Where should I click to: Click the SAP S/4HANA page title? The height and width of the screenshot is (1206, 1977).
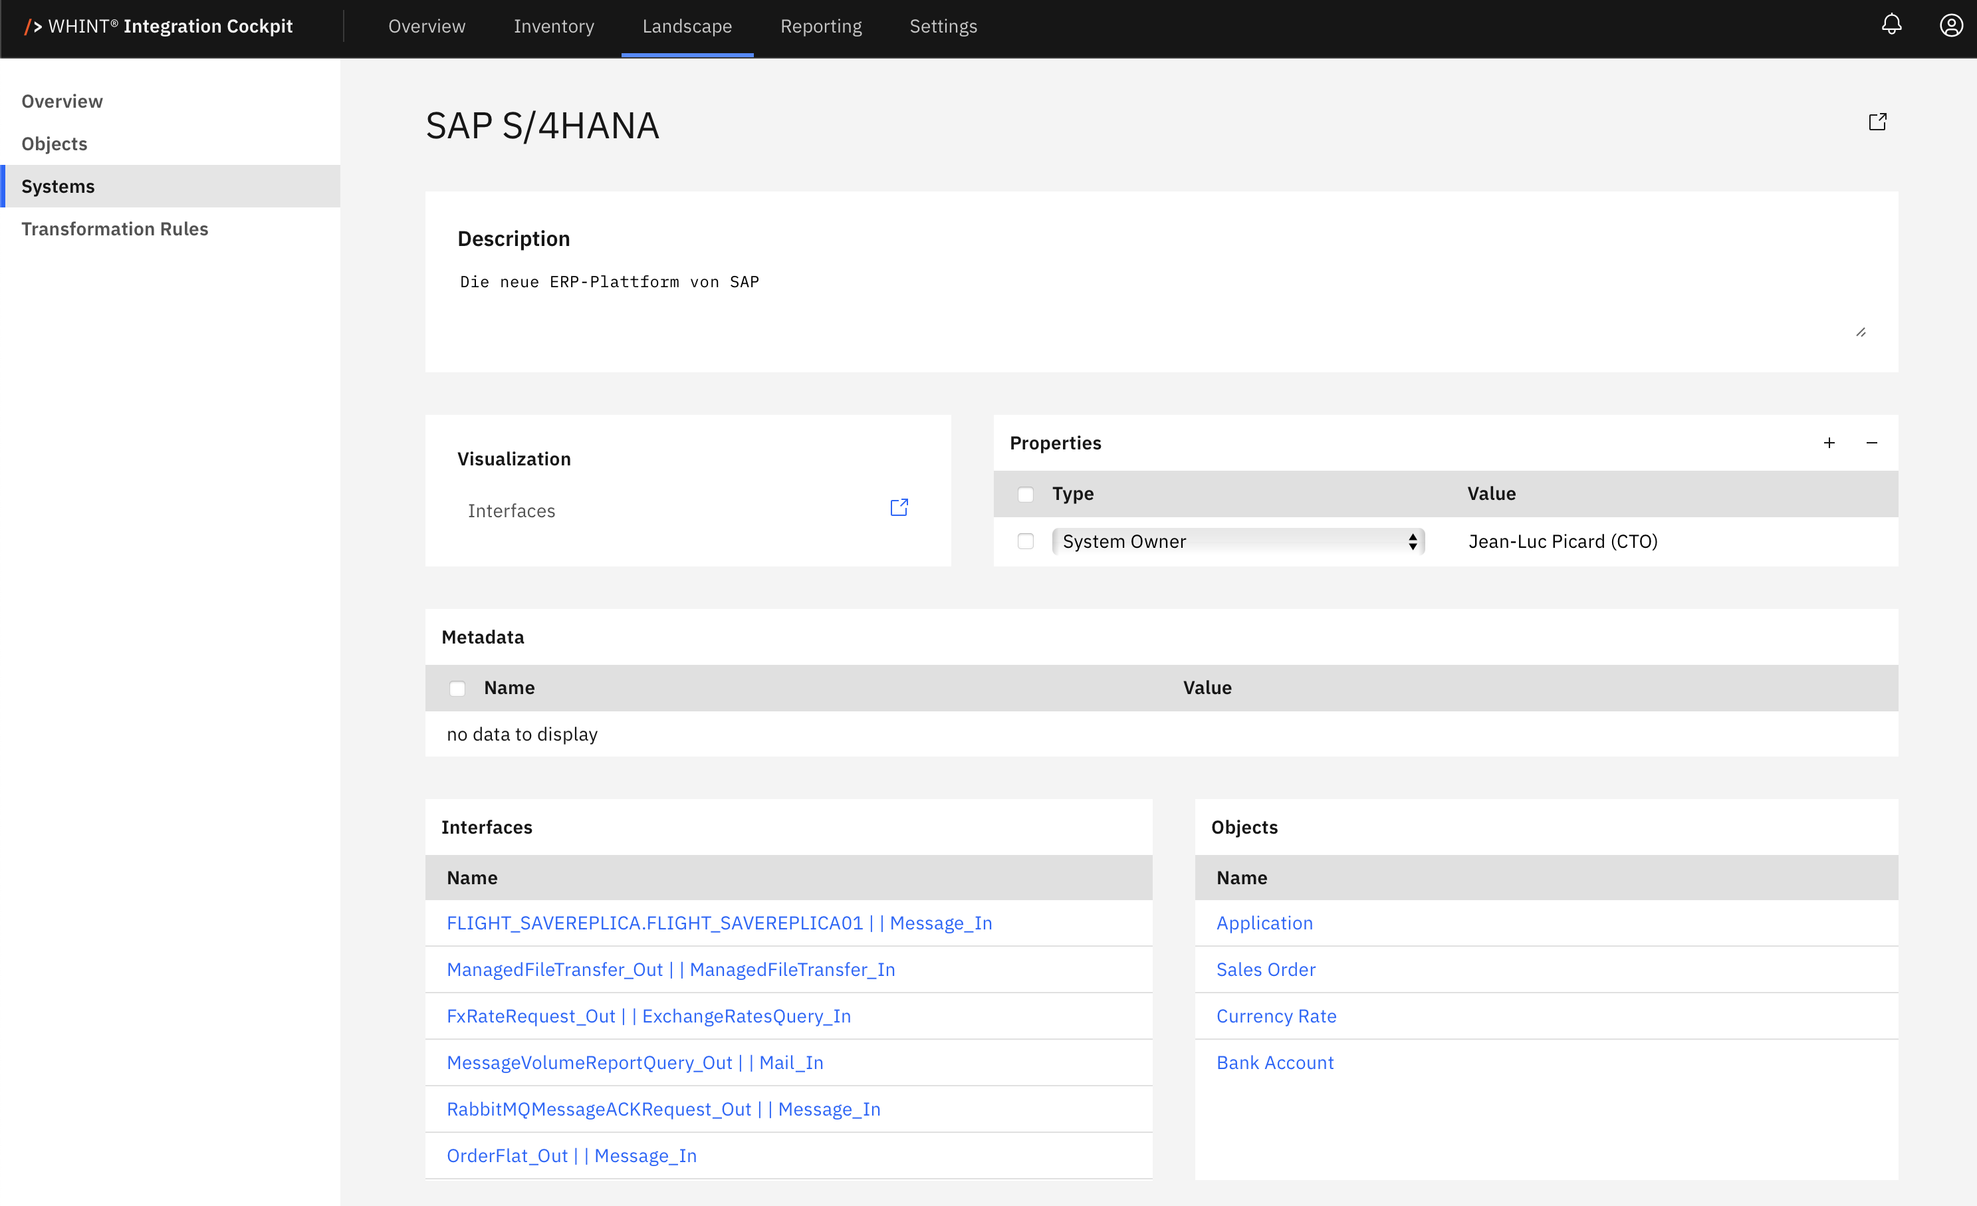click(x=542, y=126)
